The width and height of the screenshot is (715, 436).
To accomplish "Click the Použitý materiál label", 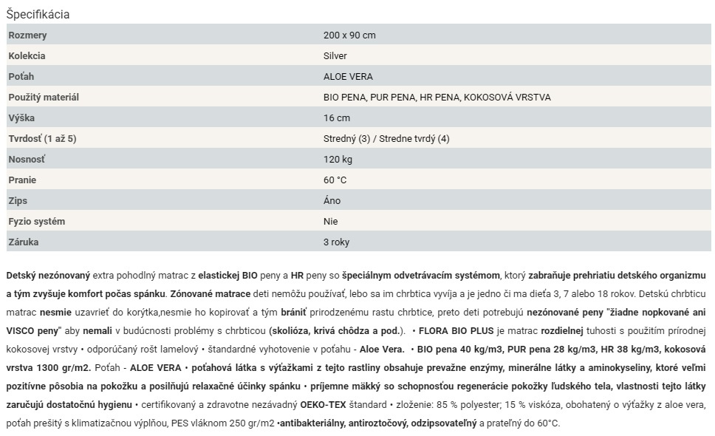I will point(44,98).
